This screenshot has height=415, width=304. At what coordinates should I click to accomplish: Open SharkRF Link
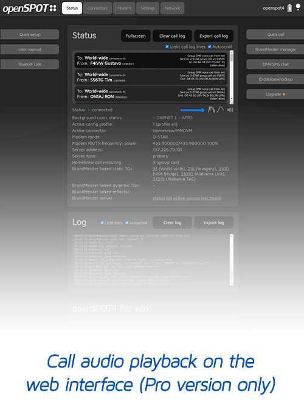coord(30,65)
